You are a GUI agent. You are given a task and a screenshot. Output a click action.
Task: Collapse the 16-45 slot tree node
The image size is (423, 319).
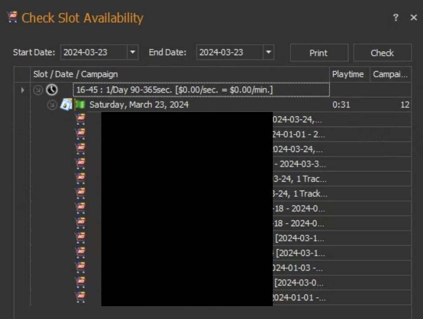tap(38, 90)
